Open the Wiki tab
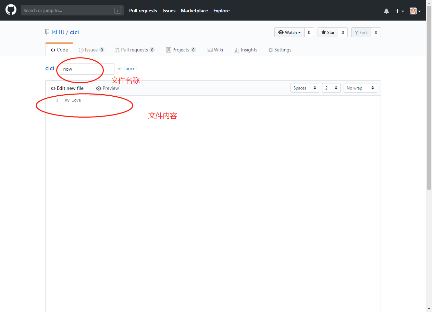Screen dimensions: 432x312 click(x=215, y=50)
